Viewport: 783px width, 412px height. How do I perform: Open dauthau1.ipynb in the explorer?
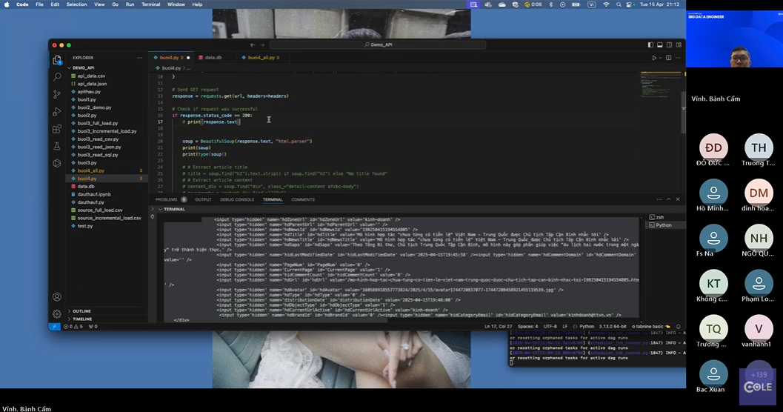(94, 194)
